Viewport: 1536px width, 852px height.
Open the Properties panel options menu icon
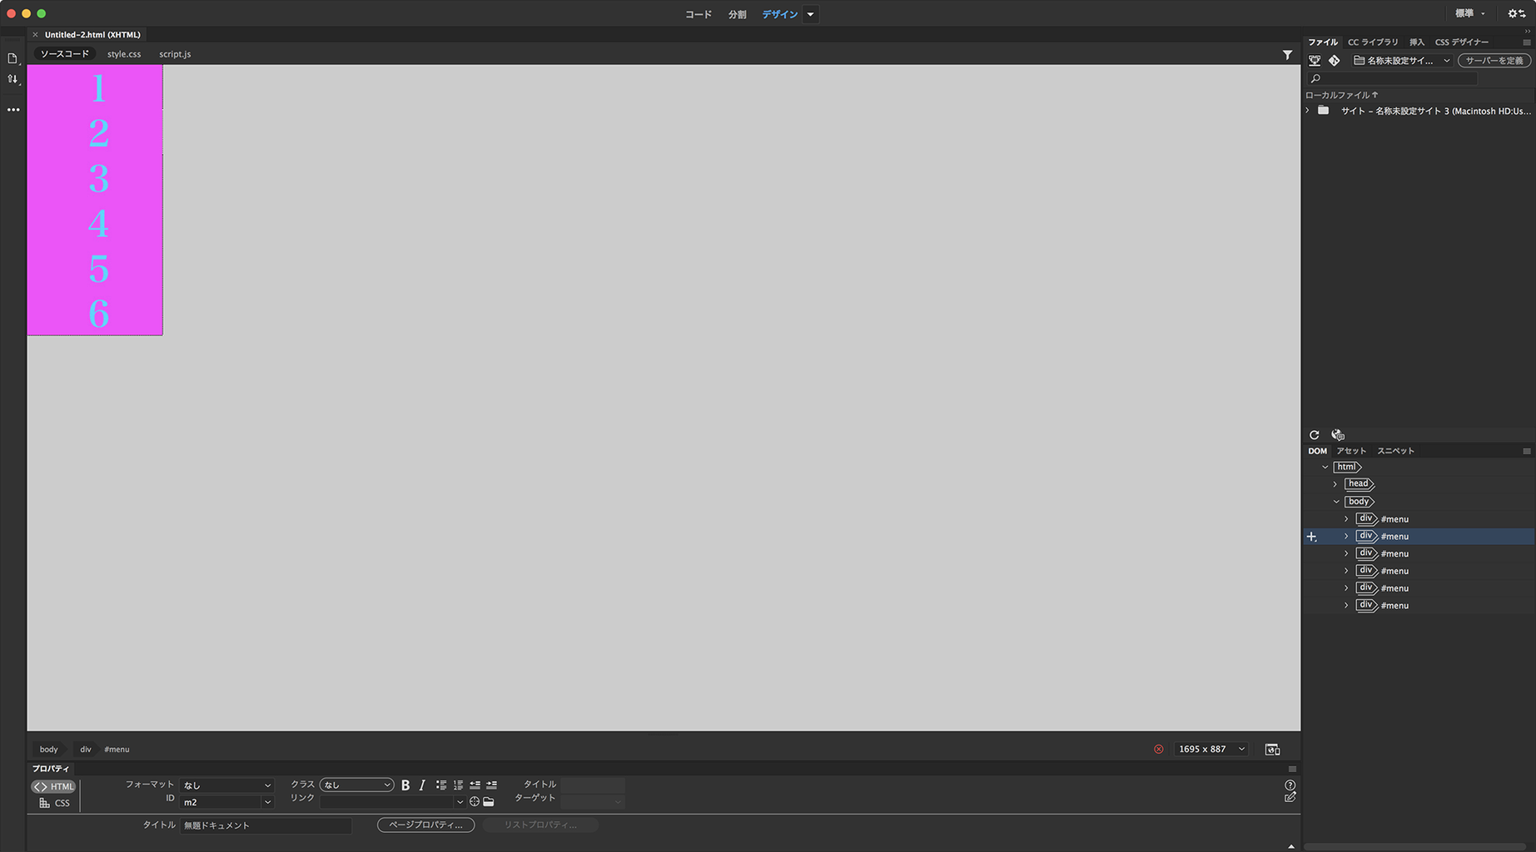[1292, 770]
